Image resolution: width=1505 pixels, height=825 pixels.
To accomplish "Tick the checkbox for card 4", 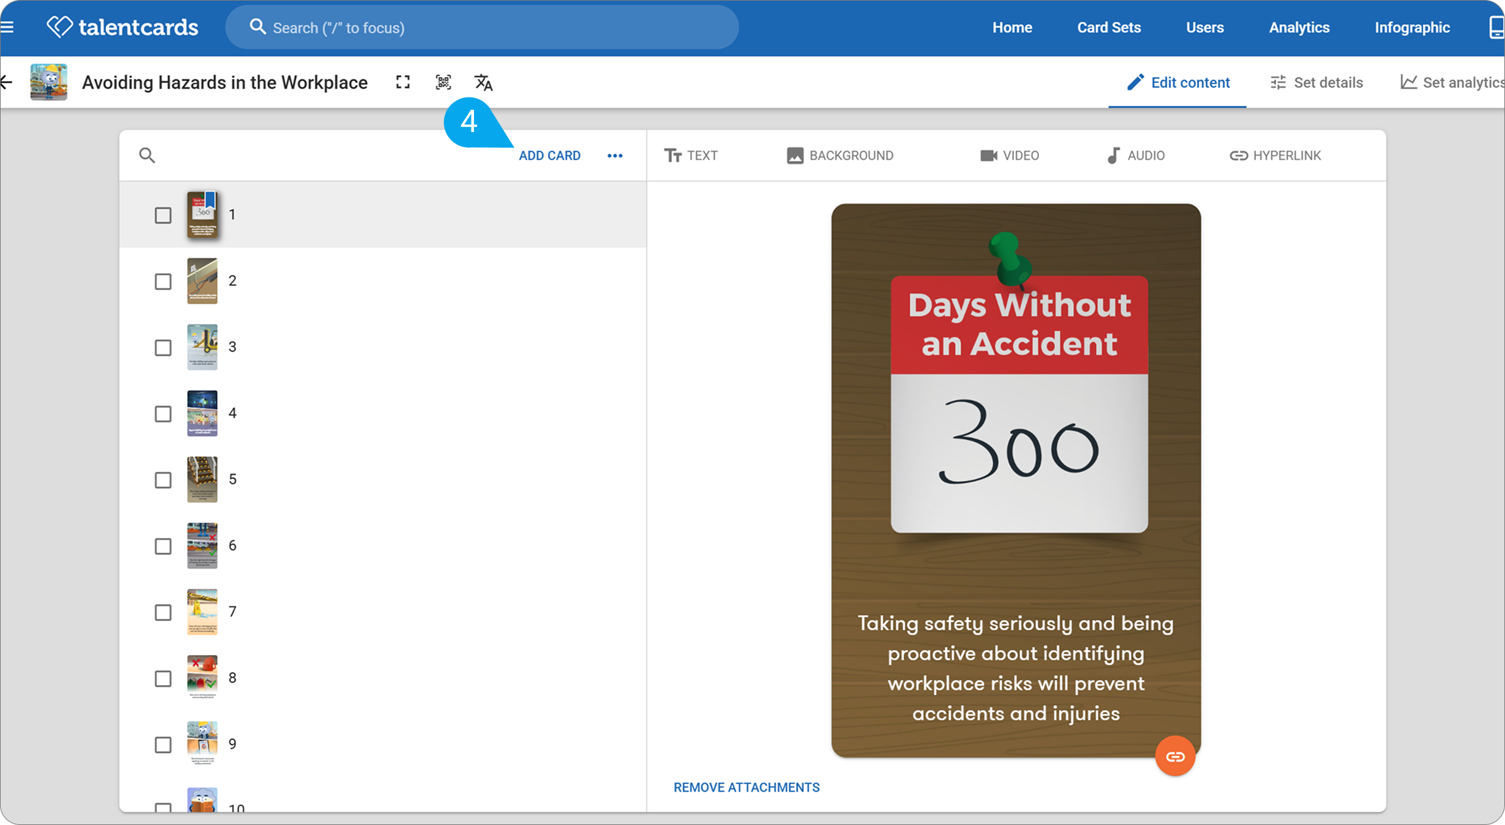I will [163, 414].
